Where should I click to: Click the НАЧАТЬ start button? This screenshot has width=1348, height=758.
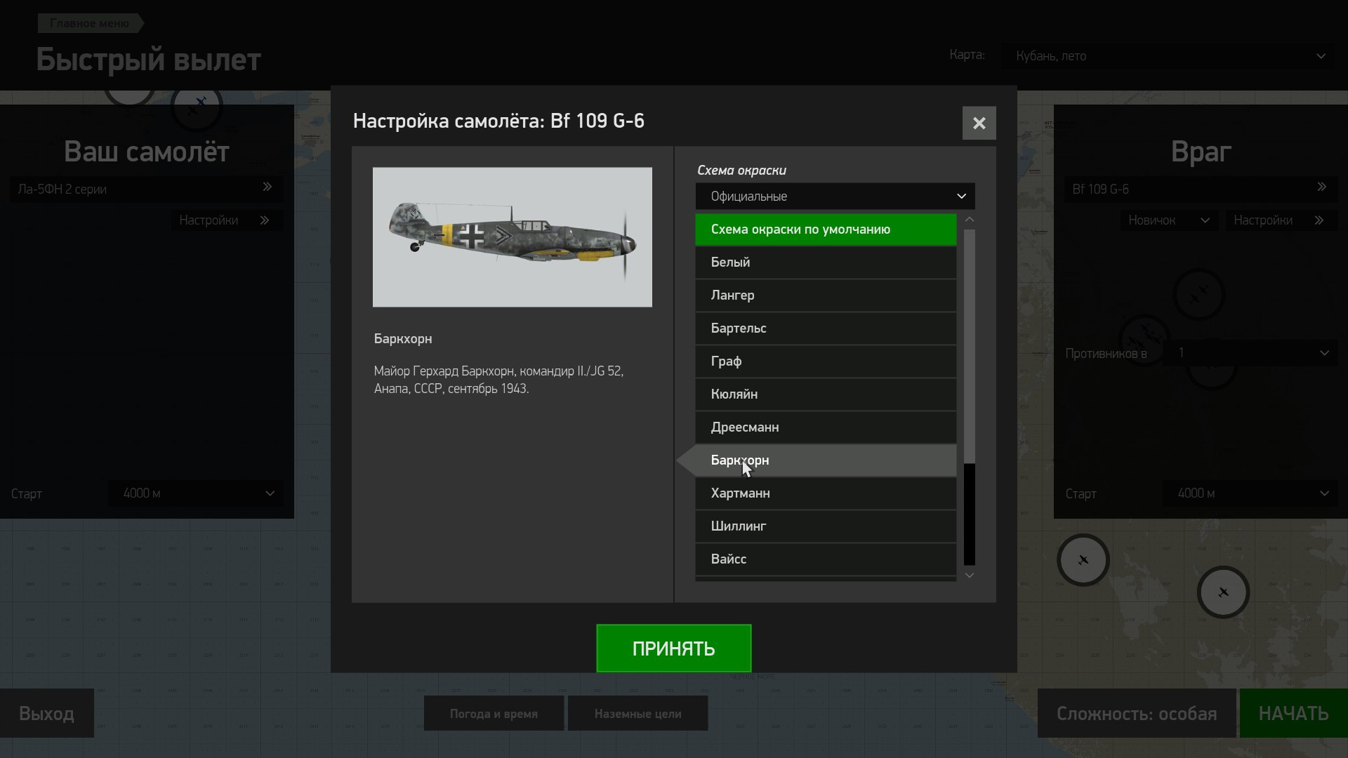1293,713
